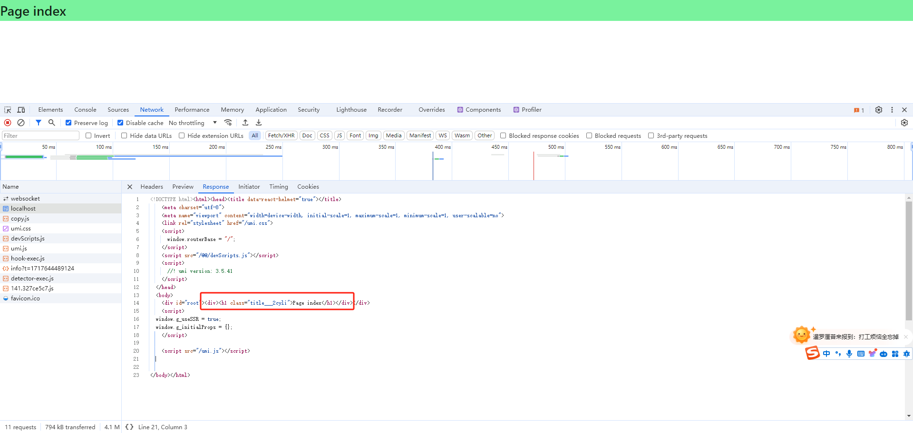Screen dimensions: 913x433
Task: Open the Sources tab
Action: (x=118, y=110)
